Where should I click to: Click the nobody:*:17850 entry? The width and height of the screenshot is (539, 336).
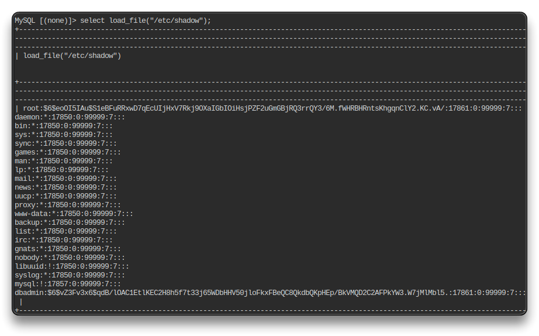tap(70, 258)
